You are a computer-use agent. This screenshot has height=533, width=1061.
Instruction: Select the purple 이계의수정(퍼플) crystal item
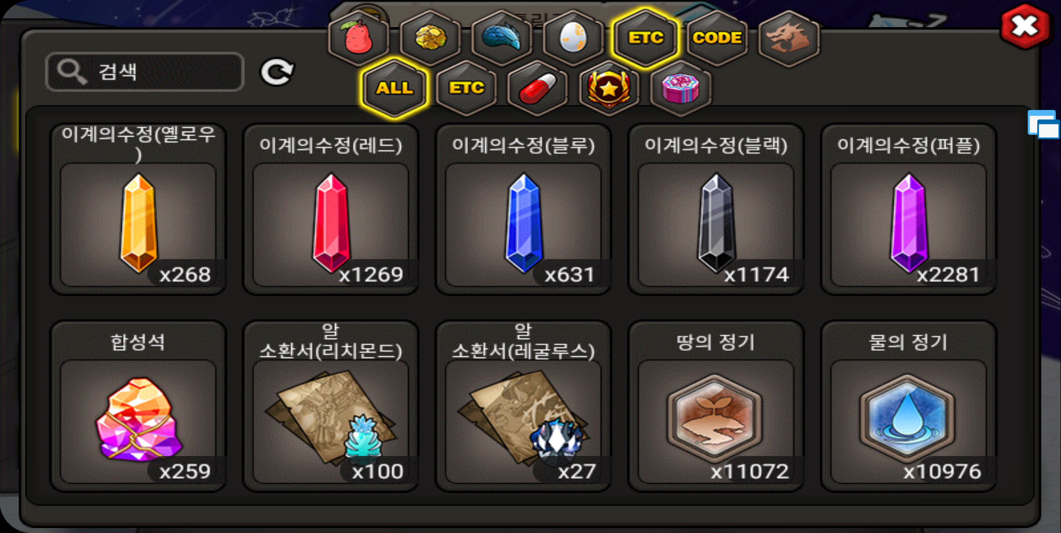point(909,209)
